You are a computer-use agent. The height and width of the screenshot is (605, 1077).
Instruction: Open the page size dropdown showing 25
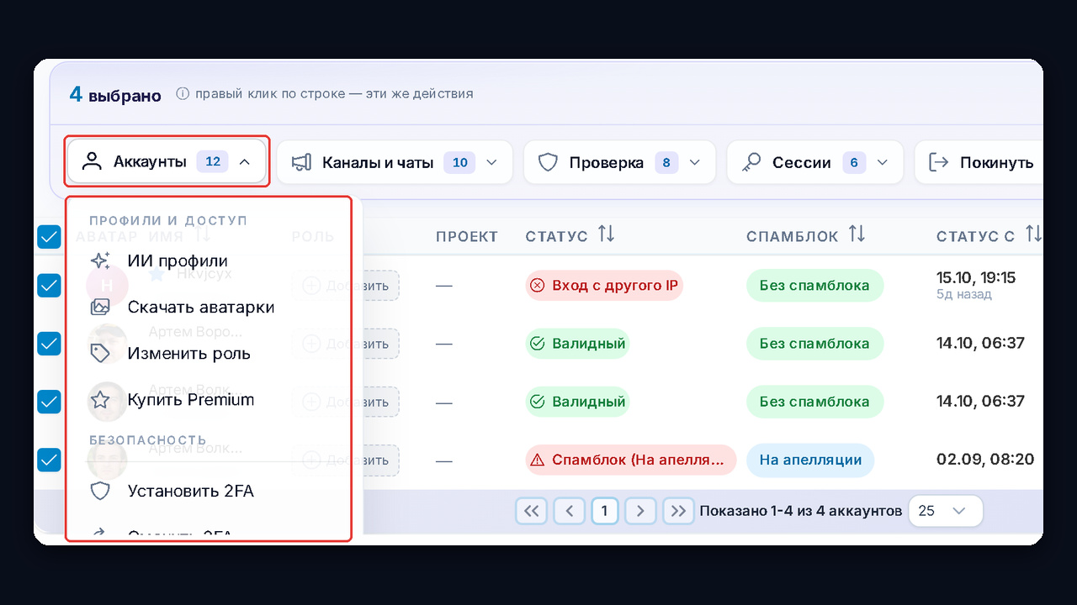946,511
